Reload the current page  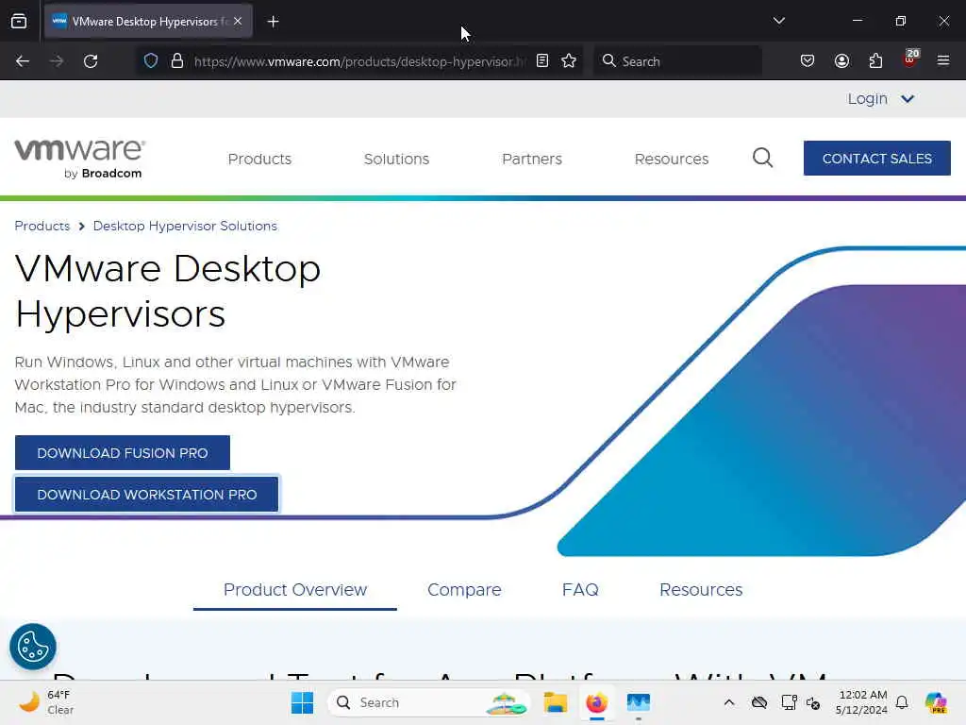click(x=91, y=61)
